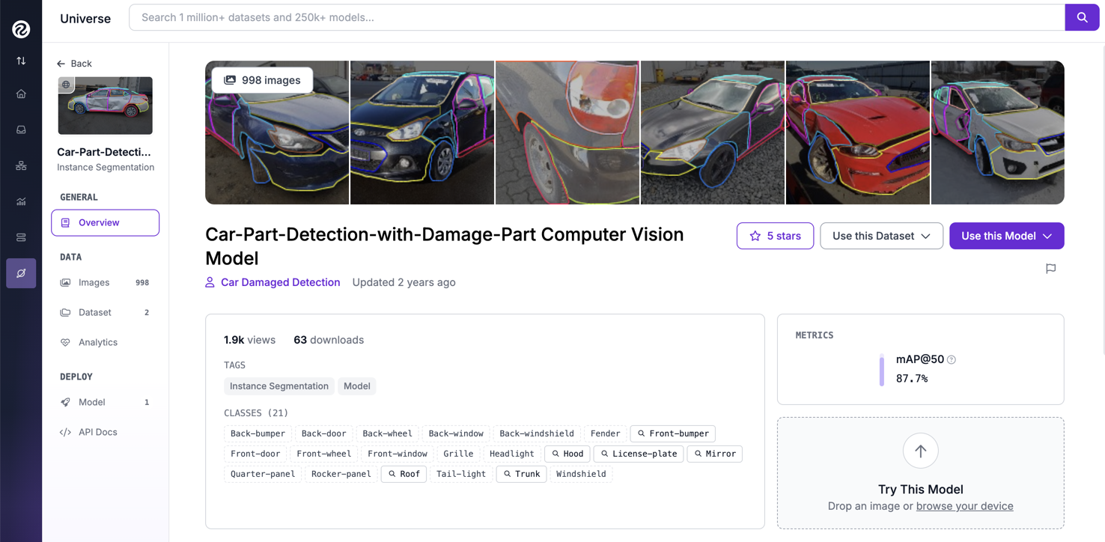The image size is (1105, 542).
Task: Click the flag report icon
Action: tap(1051, 268)
